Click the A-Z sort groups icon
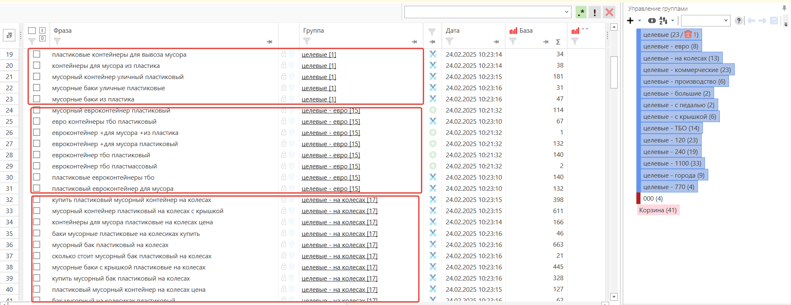The image size is (791, 305). pyautogui.click(x=663, y=21)
